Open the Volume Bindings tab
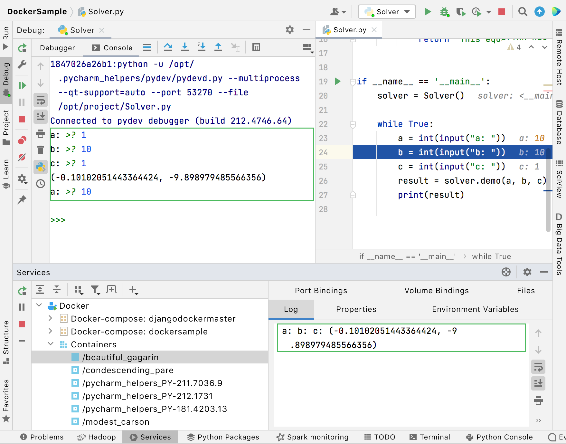 click(x=436, y=290)
